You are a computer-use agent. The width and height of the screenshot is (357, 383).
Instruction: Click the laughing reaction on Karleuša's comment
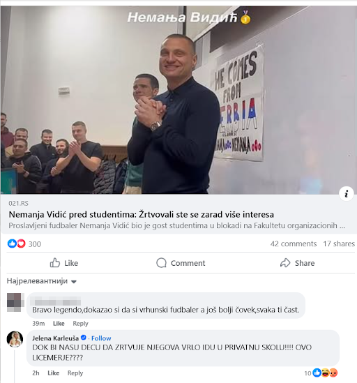(x=325, y=373)
